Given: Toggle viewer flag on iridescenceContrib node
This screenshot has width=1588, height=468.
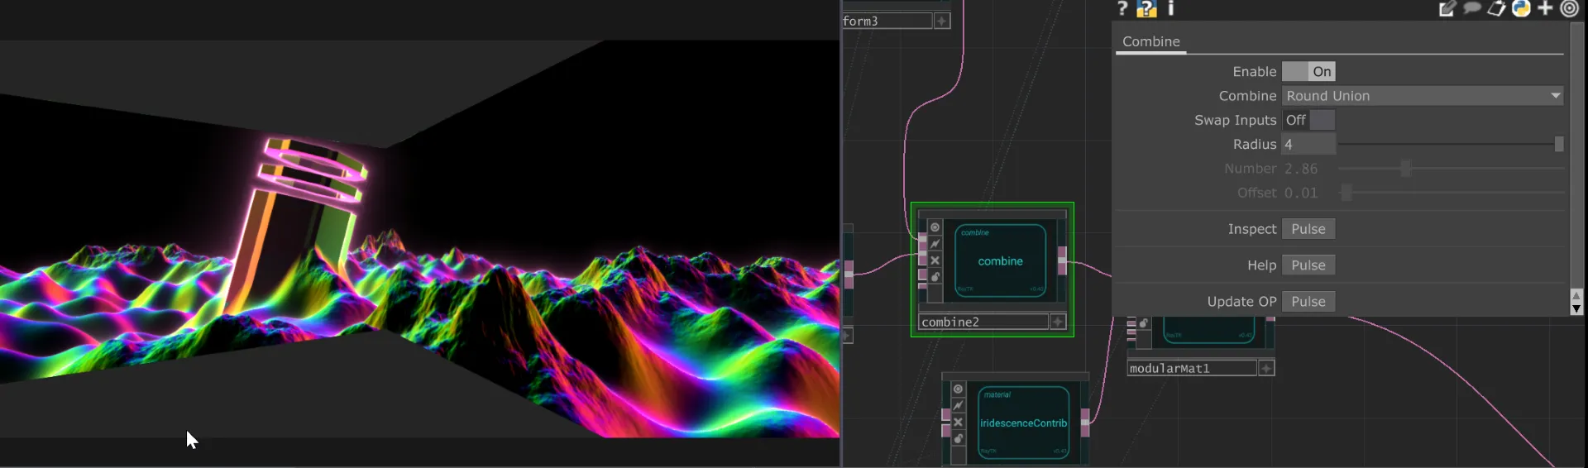Looking at the screenshot, I should click(958, 389).
